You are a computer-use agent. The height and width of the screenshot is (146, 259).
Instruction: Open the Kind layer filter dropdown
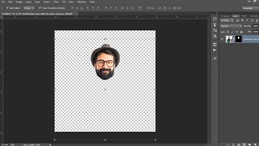pos(227,21)
